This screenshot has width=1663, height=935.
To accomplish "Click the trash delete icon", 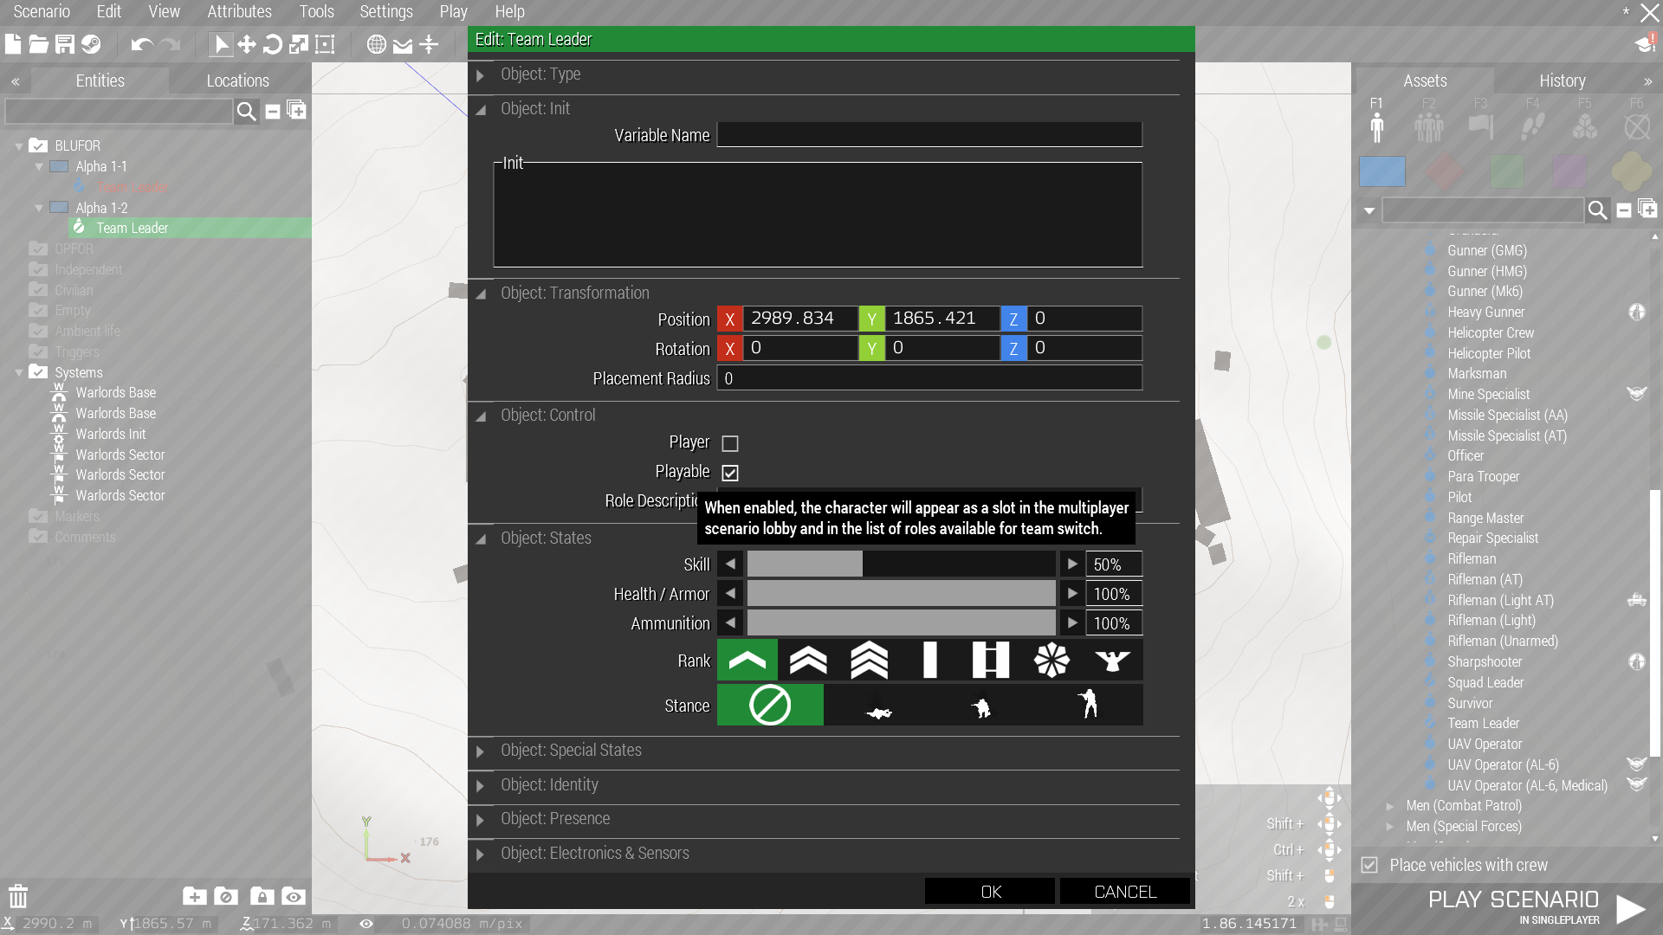I will pos(18,896).
